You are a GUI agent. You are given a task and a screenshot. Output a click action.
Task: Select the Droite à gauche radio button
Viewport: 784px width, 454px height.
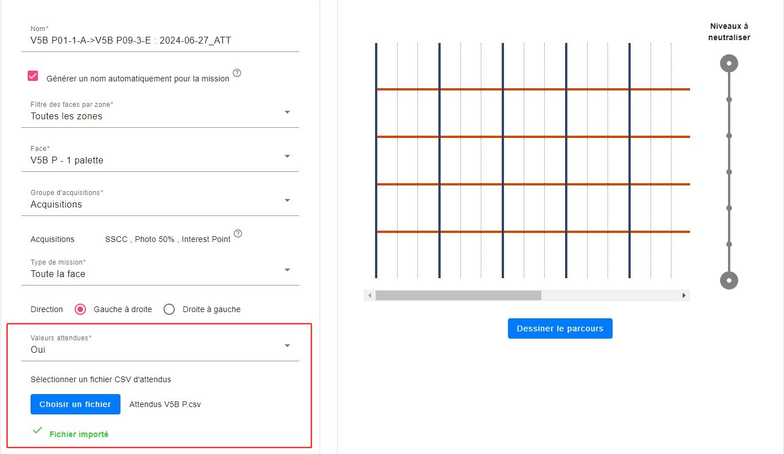169,309
